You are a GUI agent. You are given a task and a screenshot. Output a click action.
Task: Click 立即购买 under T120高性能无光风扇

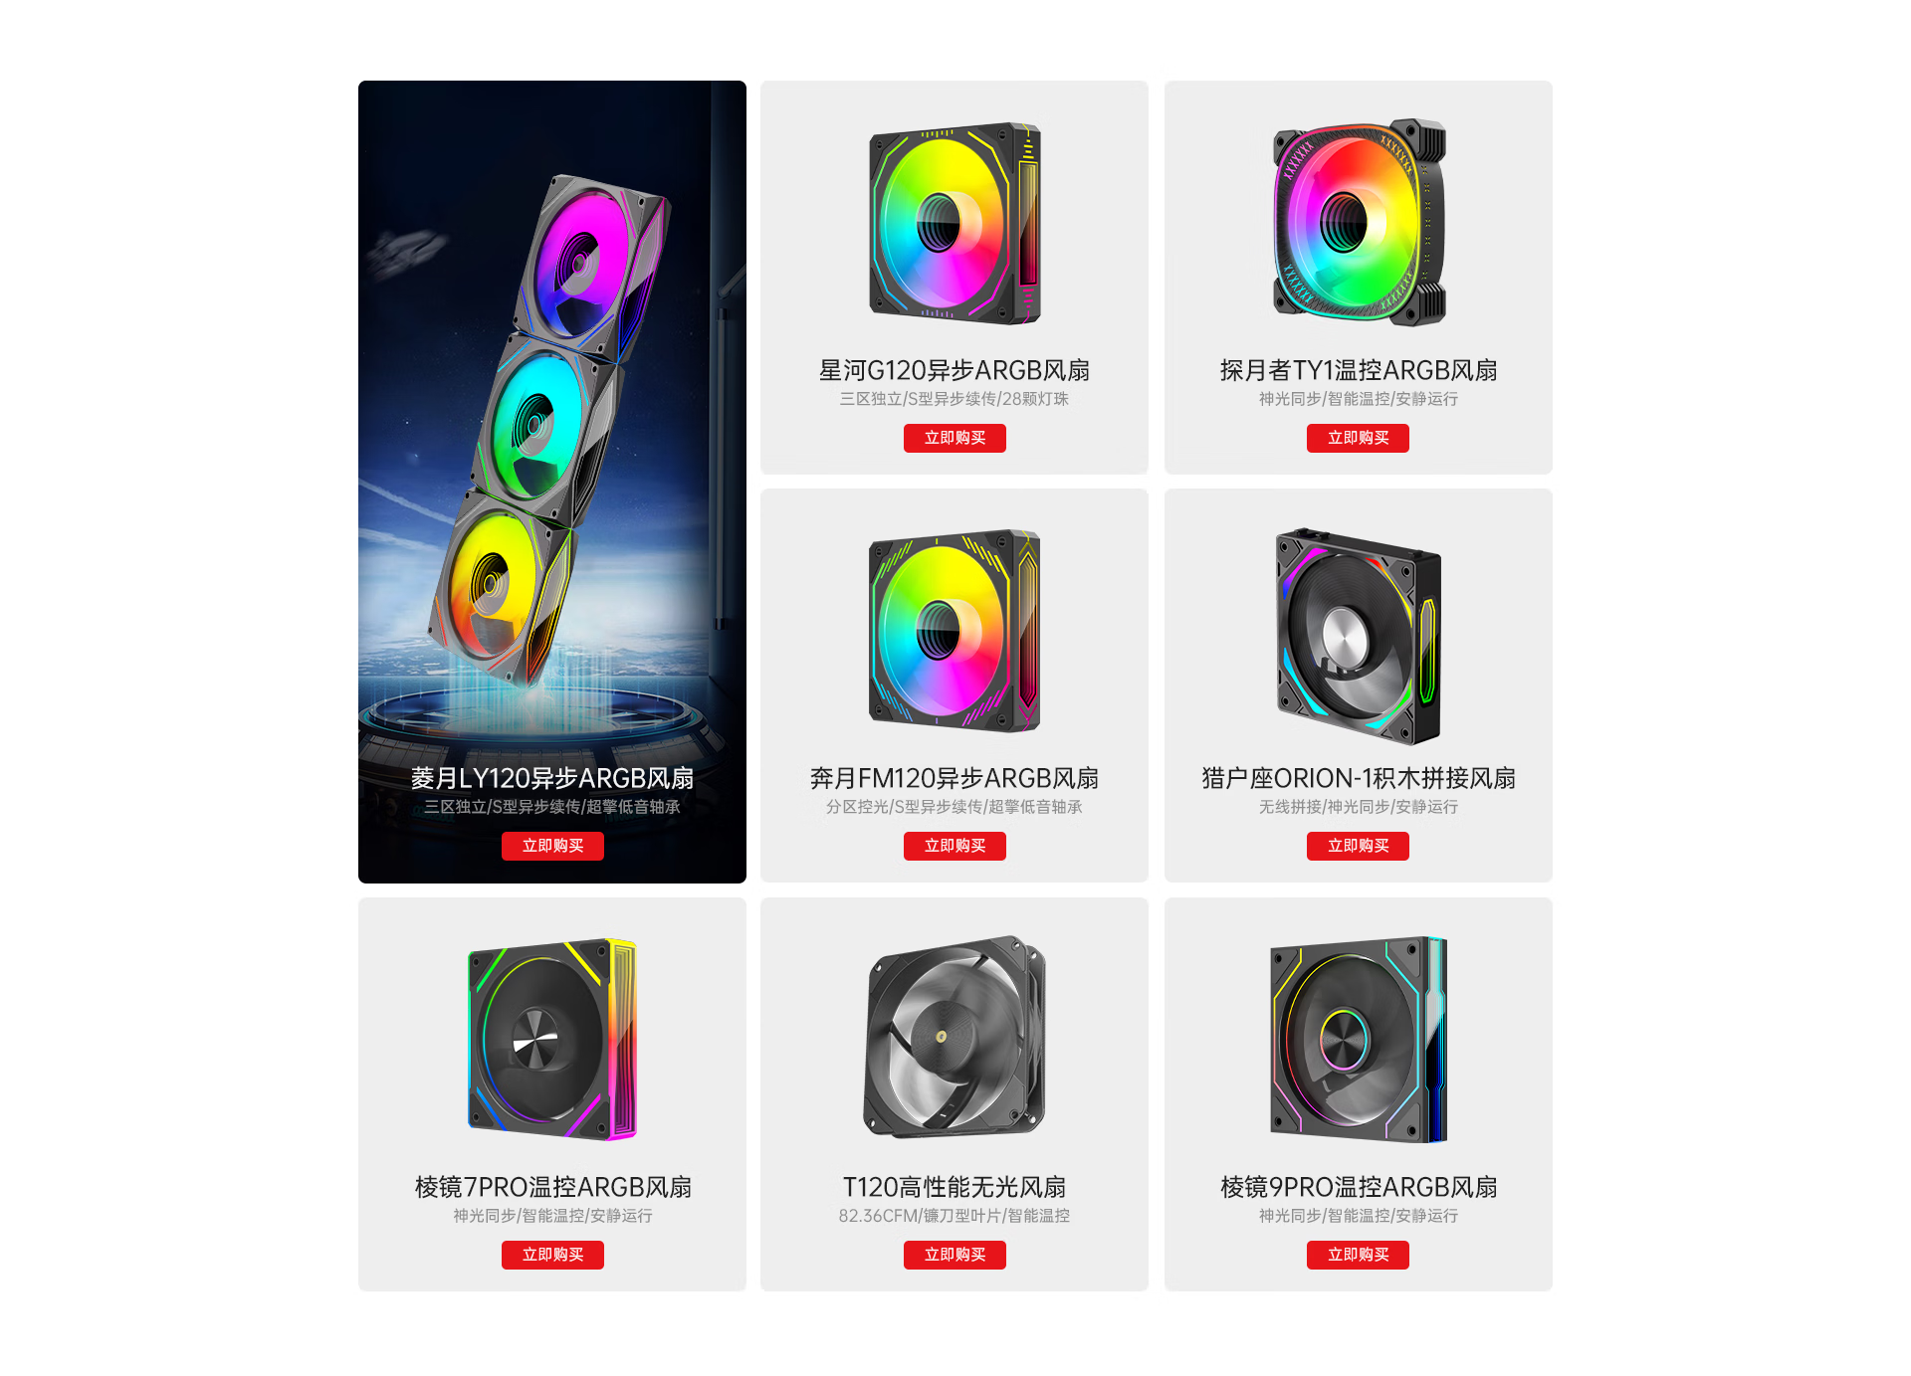coord(955,1255)
